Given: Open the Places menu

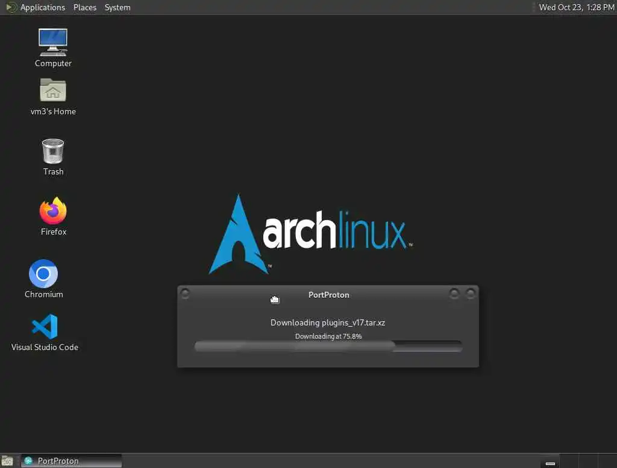Looking at the screenshot, I should (x=84, y=7).
